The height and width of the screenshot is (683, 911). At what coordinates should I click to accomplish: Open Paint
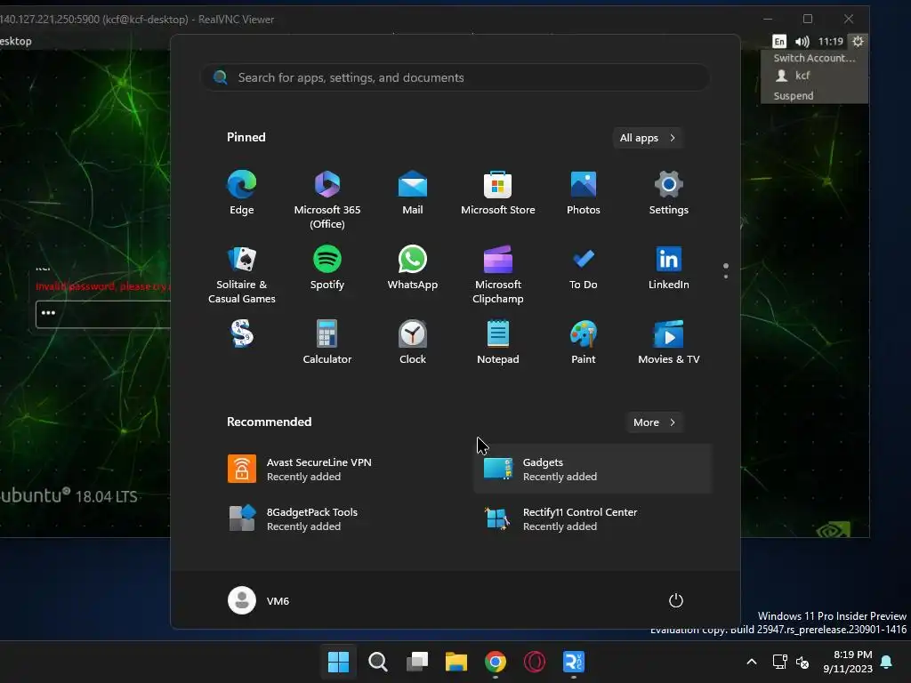click(584, 342)
